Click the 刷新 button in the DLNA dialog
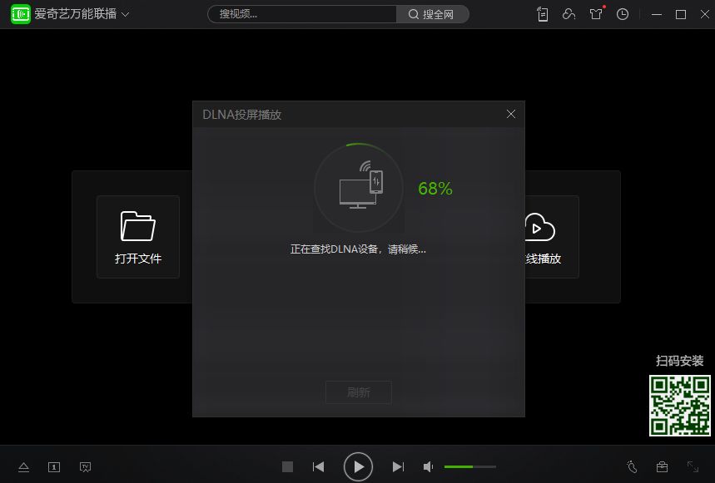Screen dimensions: 715x483 tap(358, 392)
